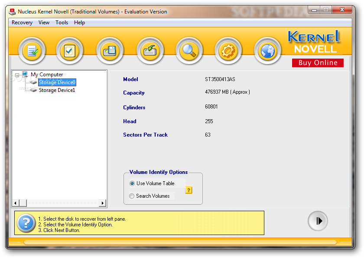Open the Tools menu
The height and width of the screenshot is (258, 364).
[62, 23]
